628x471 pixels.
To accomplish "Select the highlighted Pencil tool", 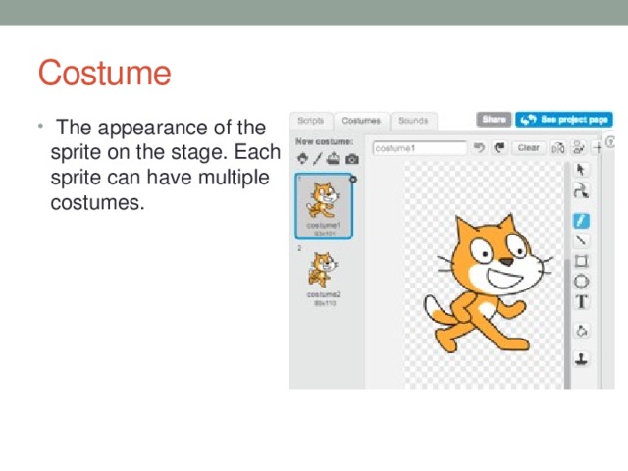I will click(581, 220).
